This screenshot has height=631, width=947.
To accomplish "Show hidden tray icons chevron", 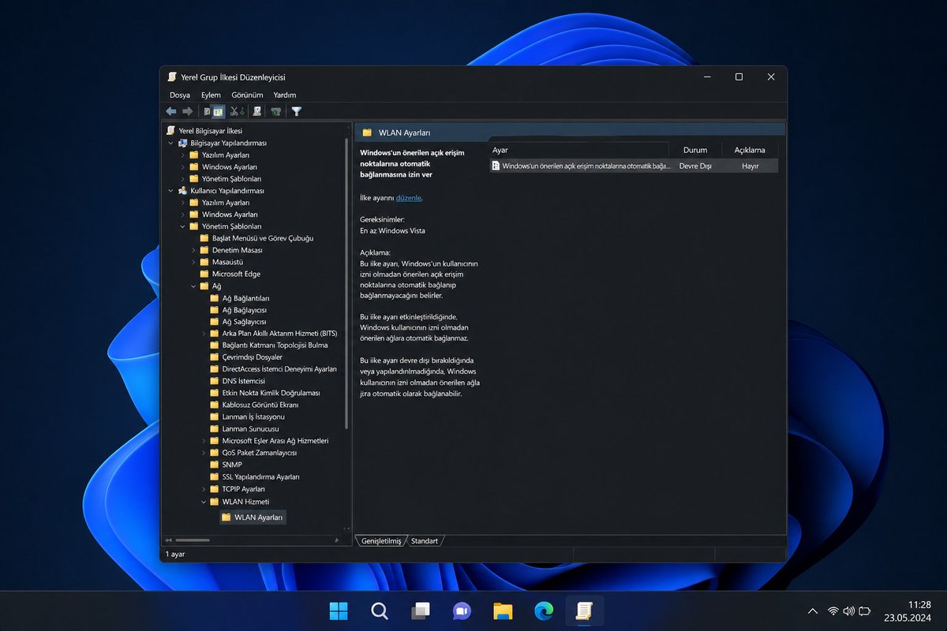I will point(813,611).
